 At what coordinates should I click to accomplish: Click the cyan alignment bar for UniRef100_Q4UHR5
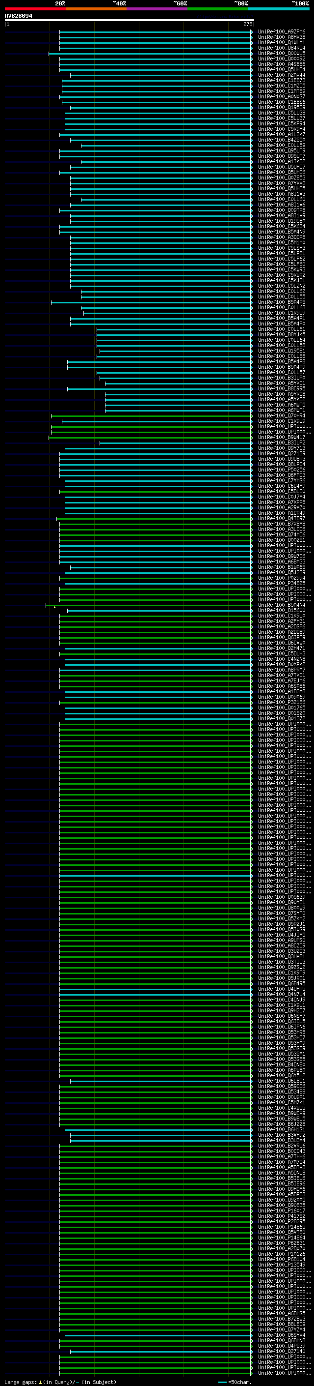(x=156, y=989)
